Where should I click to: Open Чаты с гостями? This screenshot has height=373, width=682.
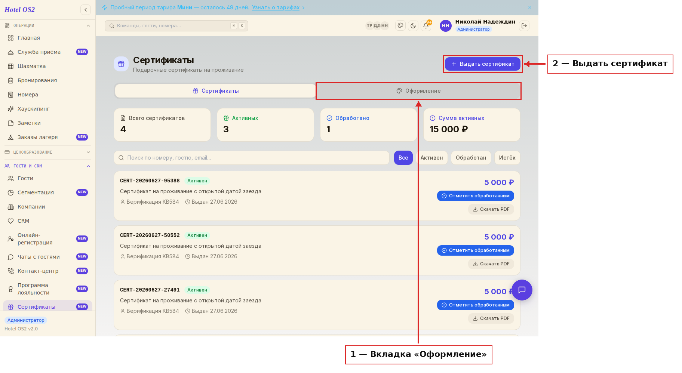[47, 257]
